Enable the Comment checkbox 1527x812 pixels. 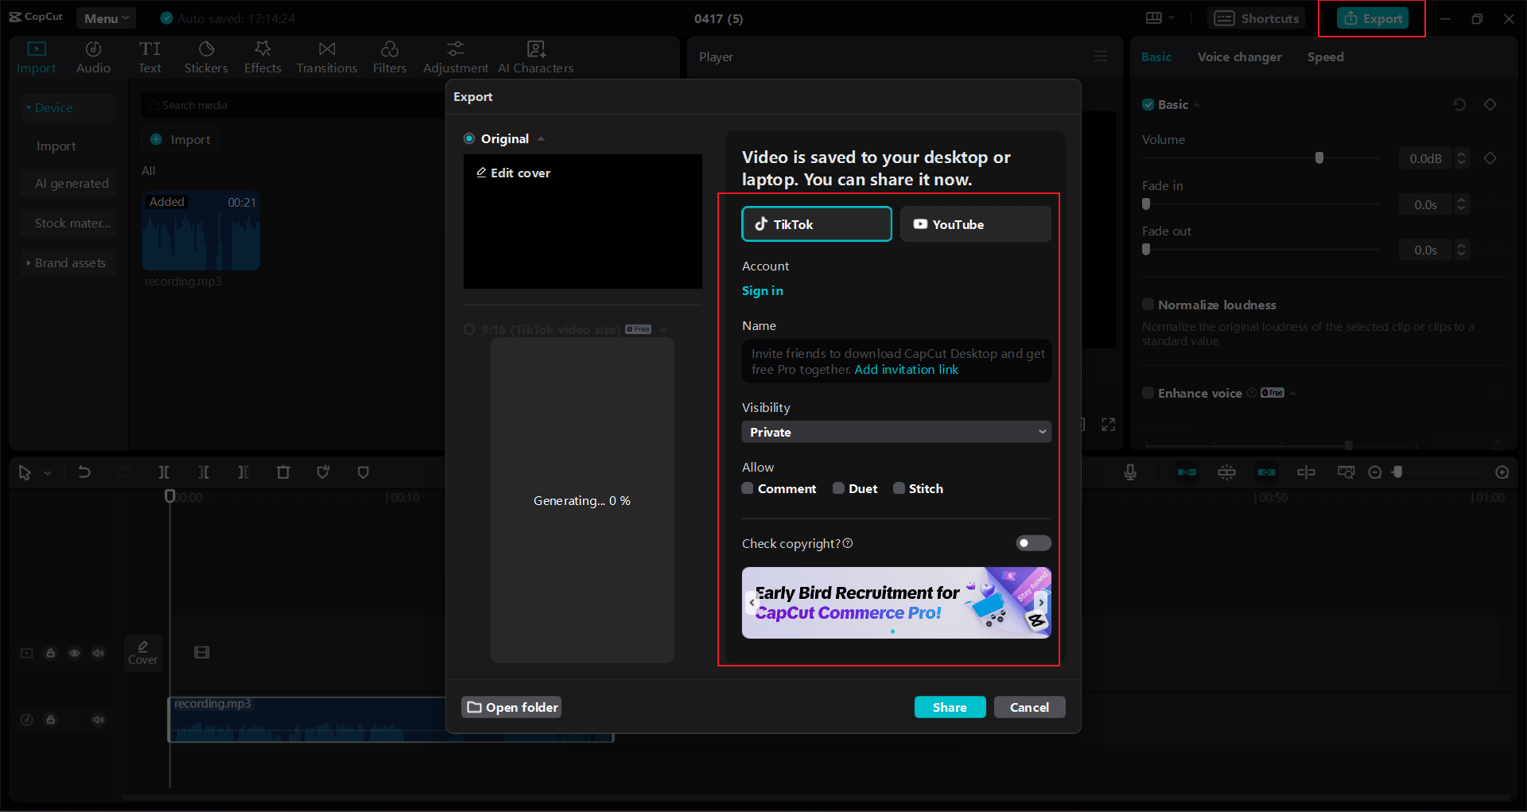[x=748, y=488]
